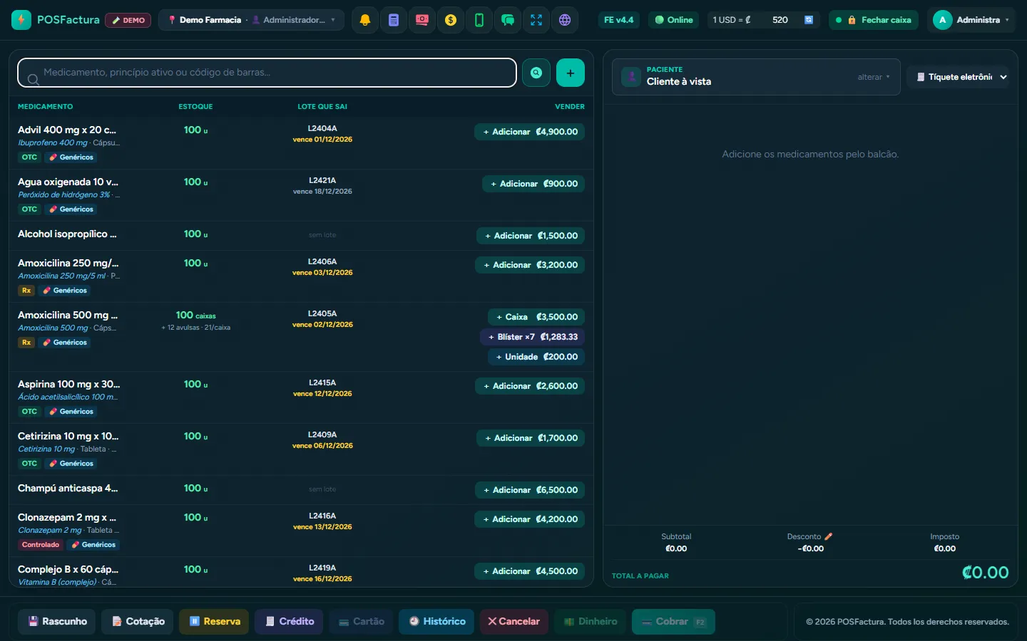Open Histórico
The image size is (1027, 641).
(x=438, y=622)
